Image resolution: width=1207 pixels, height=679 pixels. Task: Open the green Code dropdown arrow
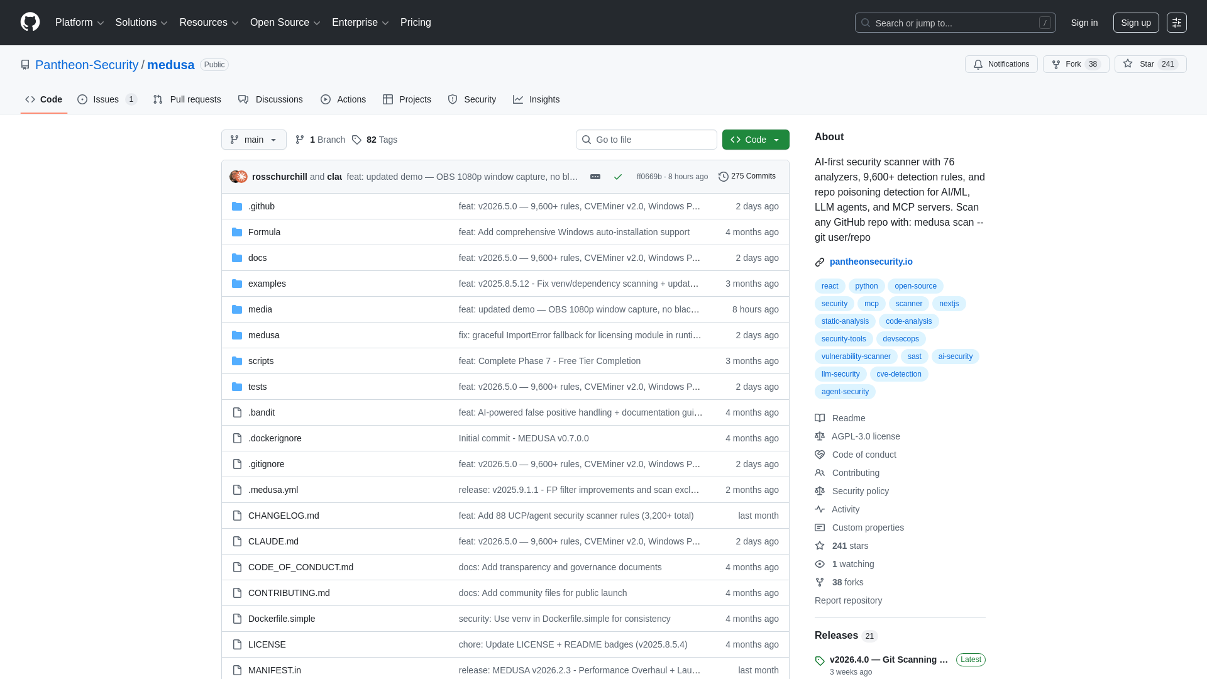(778, 140)
